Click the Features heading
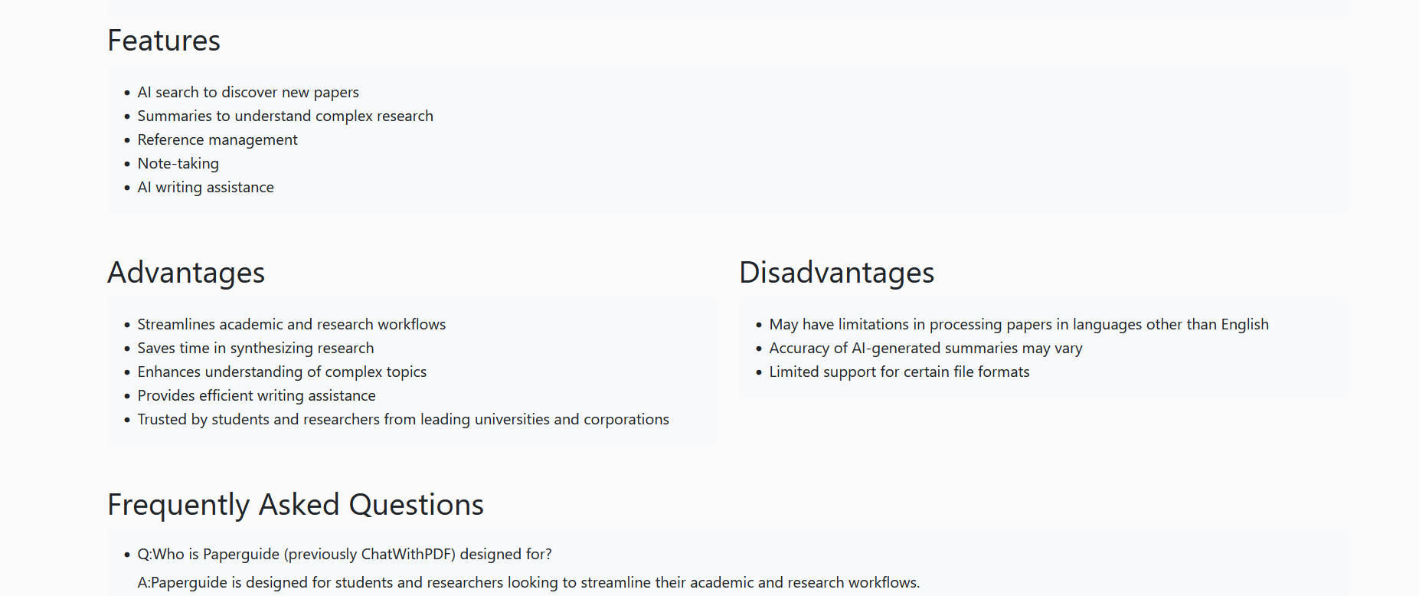This screenshot has height=596, width=1419. (x=164, y=41)
